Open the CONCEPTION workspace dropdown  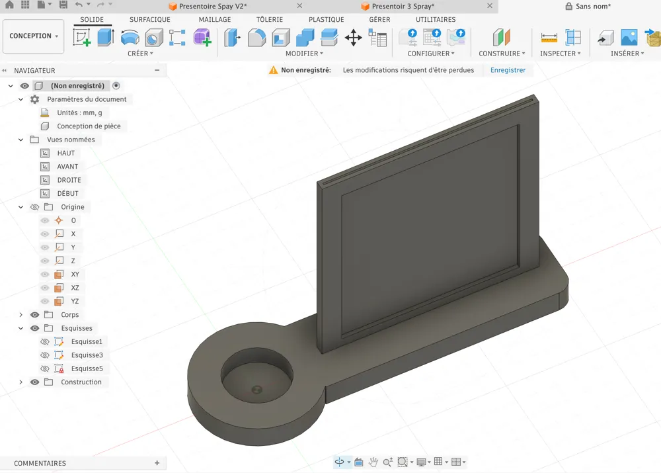[34, 36]
